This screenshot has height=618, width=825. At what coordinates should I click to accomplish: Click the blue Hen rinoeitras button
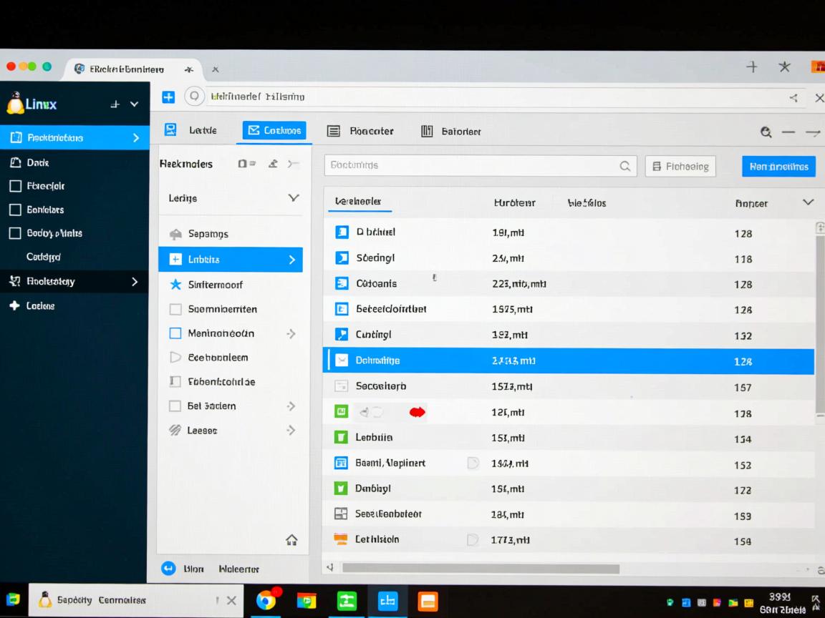pos(778,167)
